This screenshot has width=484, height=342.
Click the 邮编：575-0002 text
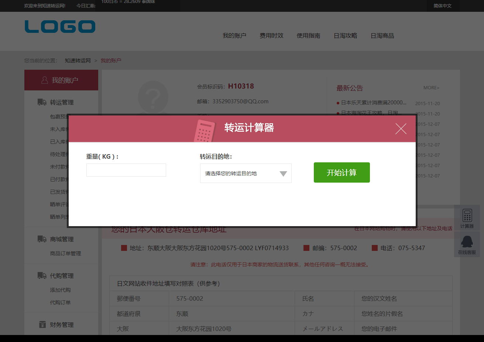335,248
